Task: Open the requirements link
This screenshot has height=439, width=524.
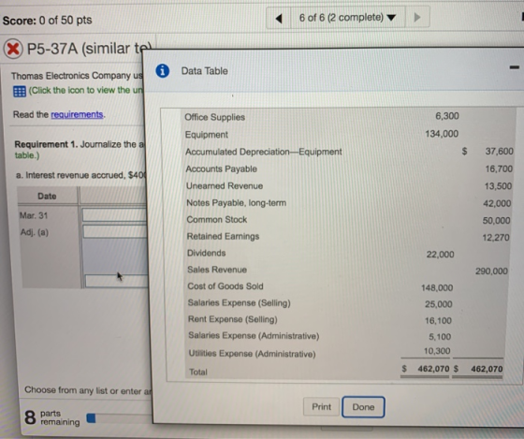Action: tap(77, 115)
